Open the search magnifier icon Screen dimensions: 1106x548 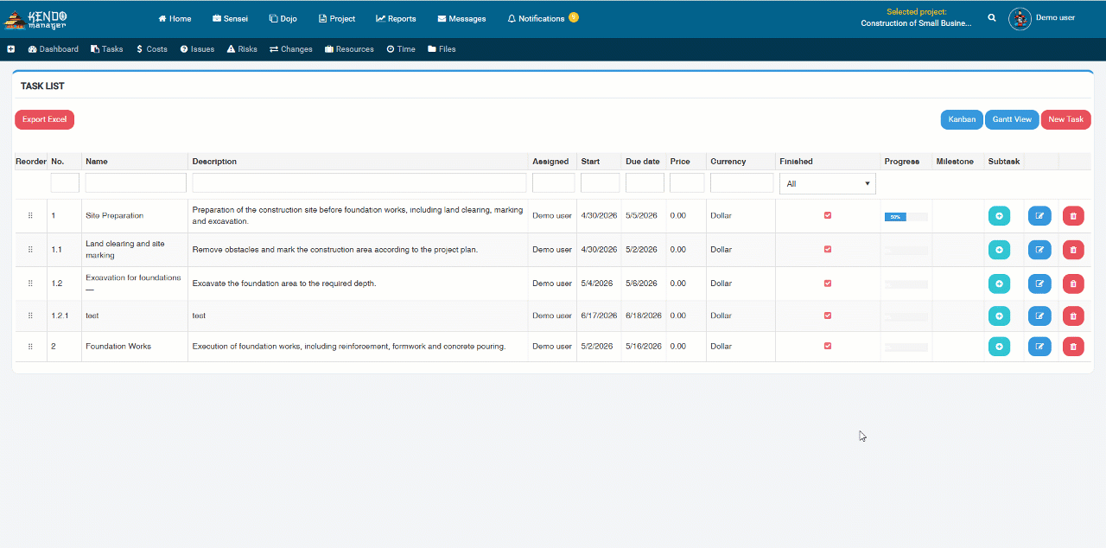pyautogui.click(x=992, y=17)
